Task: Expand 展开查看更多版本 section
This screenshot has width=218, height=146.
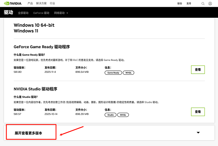Action: 28,133
